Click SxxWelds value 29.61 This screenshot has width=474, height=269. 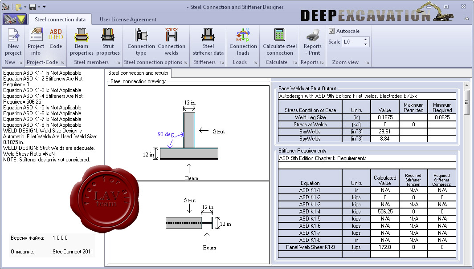(x=385, y=132)
